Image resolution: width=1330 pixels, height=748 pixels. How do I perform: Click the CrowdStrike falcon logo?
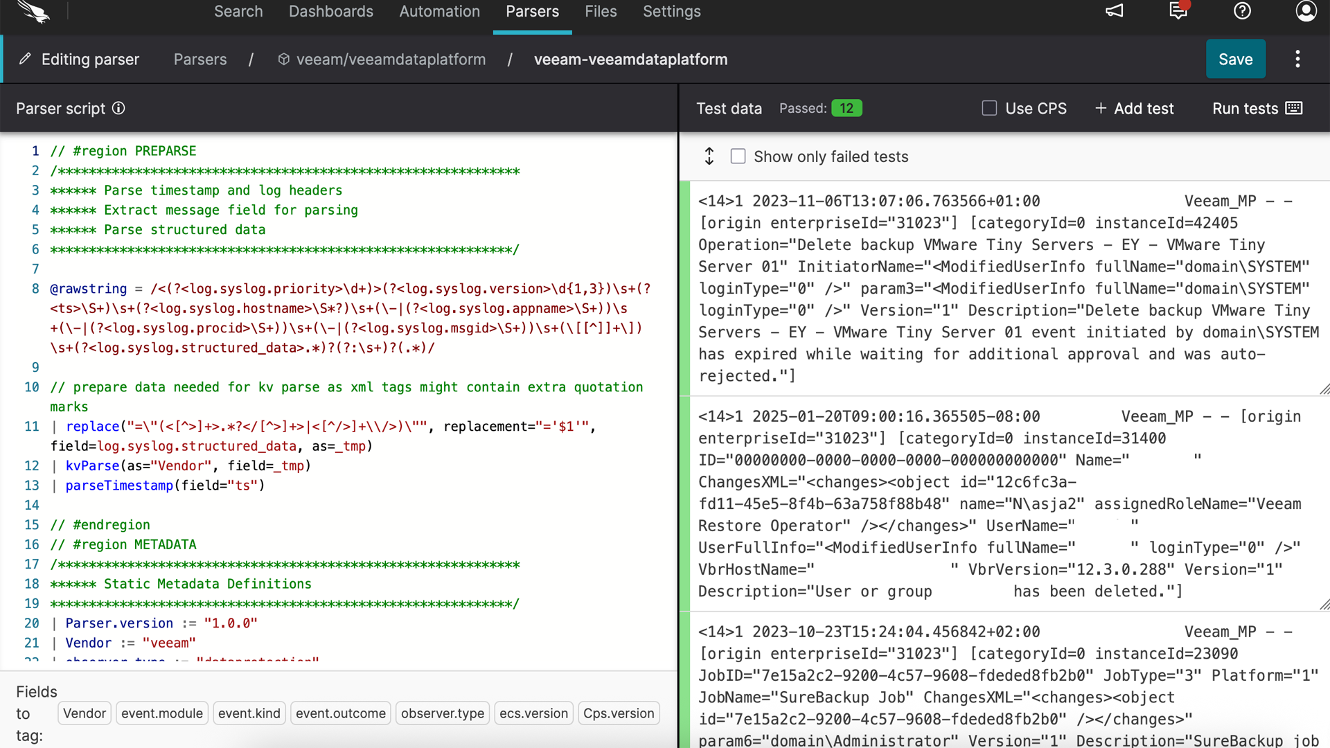[x=33, y=12]
